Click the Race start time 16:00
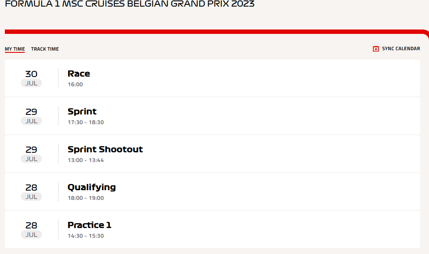The image size is (429, 254). [x=75, y=85]
